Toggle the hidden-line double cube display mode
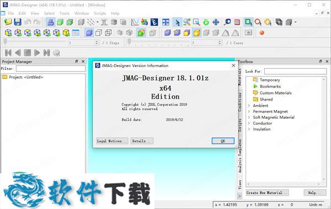This screenshot has width=331, height=209. tap(108, 33)
